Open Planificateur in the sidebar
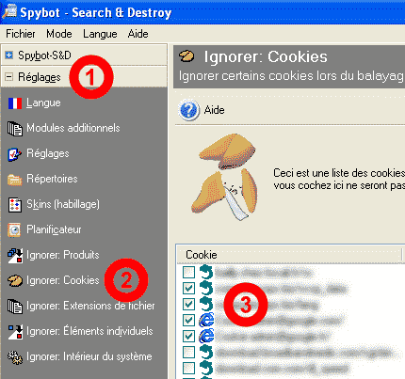 54,229
